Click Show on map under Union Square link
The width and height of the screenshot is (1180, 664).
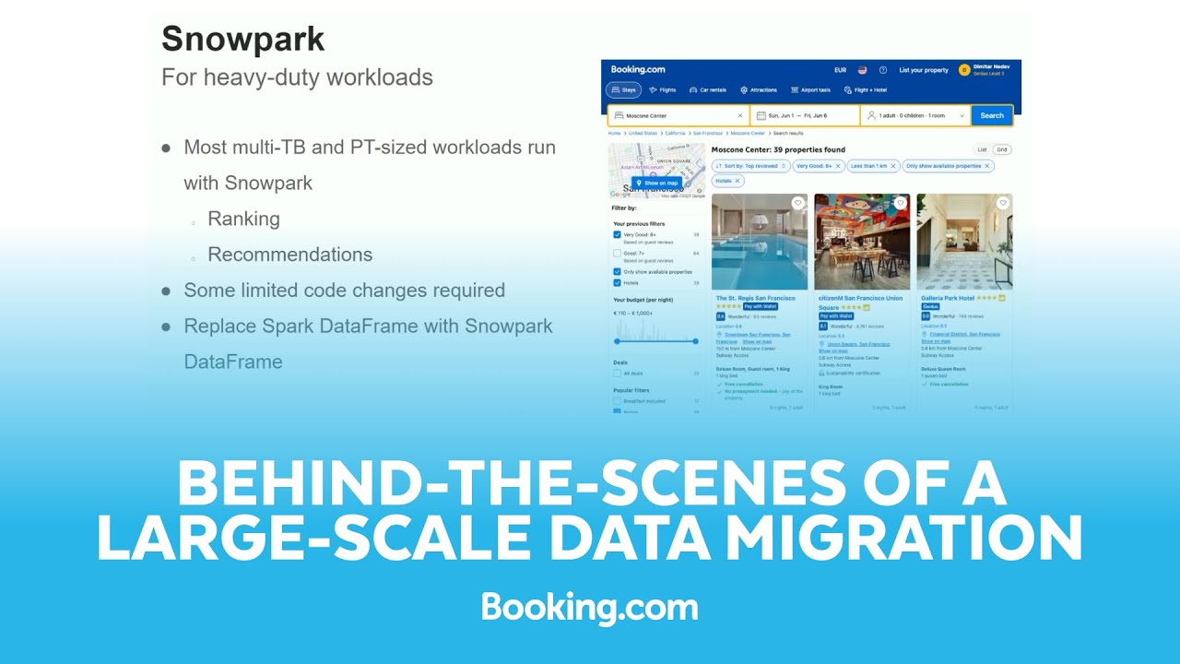pos(832,350)
